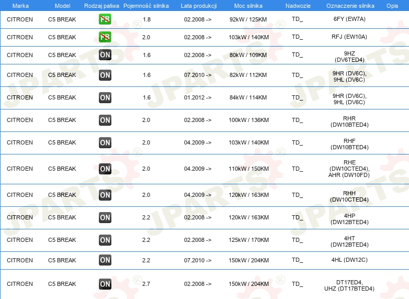Click the Marka column header
This screenshot has width=409, height=299.
[x=20, y=6]
